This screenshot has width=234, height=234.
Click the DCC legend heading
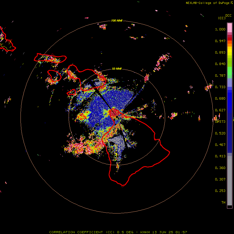coord(229,16)
